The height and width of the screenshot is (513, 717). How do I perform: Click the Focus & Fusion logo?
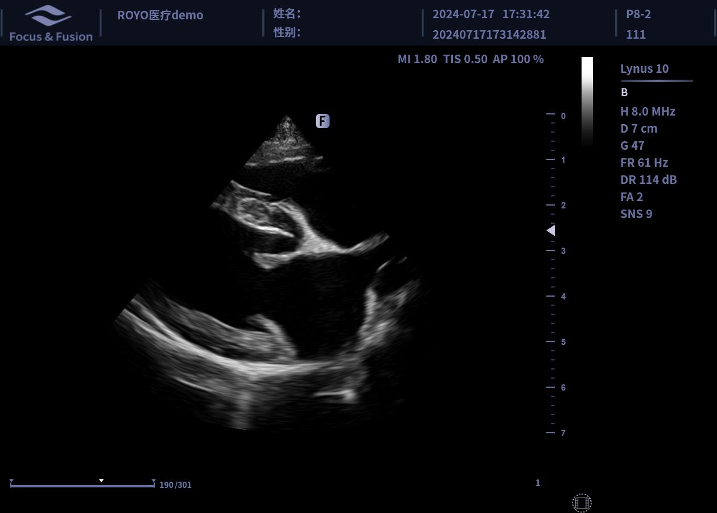click(51, 23)
